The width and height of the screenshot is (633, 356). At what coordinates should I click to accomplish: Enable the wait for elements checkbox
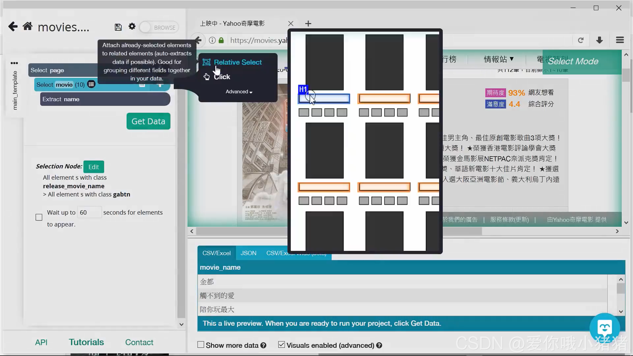pos(39,217)
